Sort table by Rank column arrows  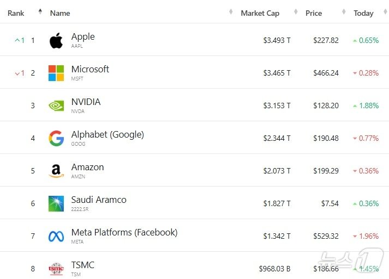40,12
